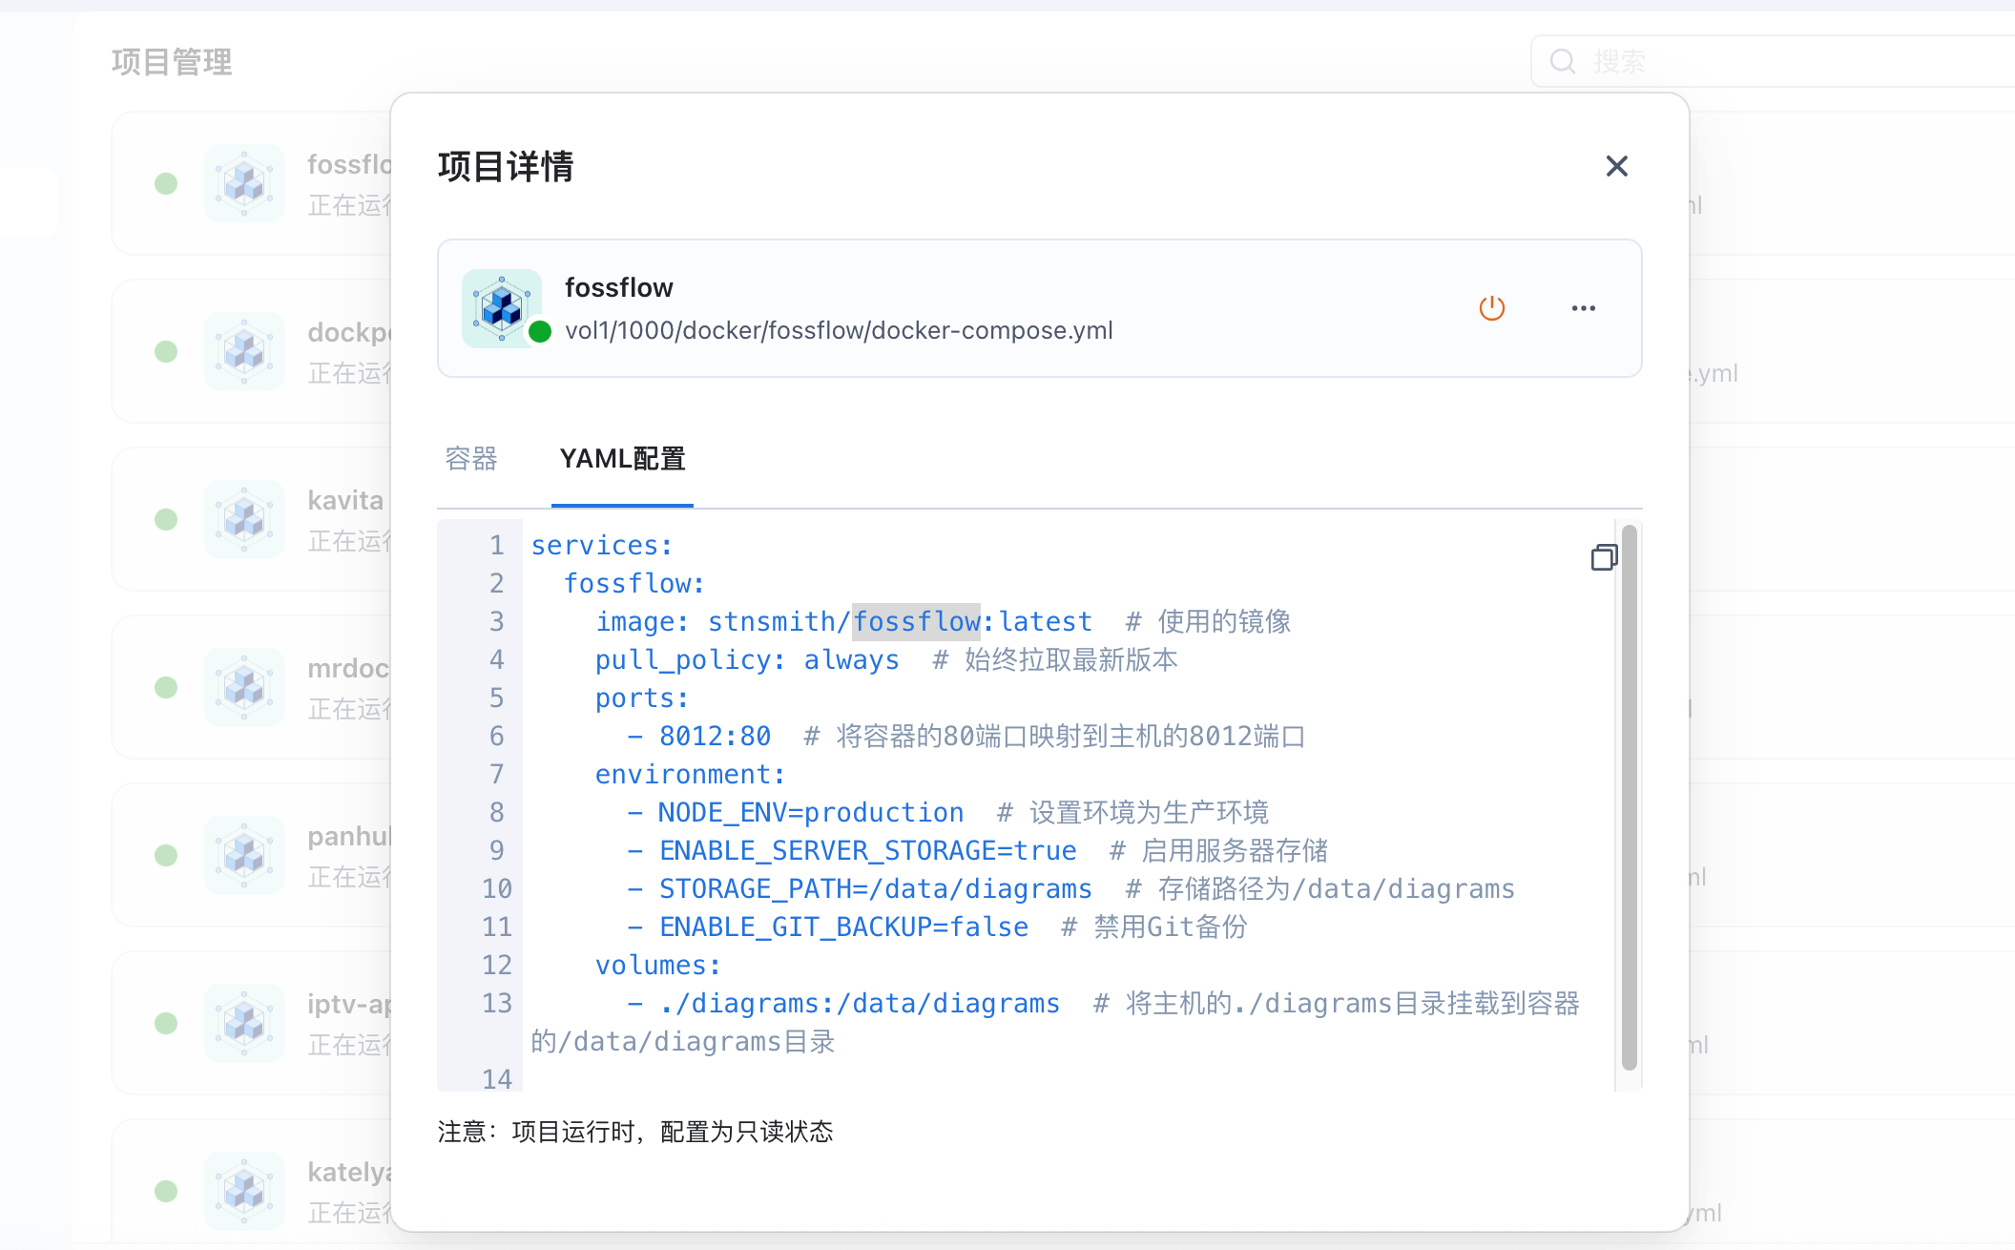Click the orange power button for fossflow
The image size is (2015, 1250).
coord(1491,308)
